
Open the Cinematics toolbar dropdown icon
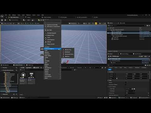(33, 20)
